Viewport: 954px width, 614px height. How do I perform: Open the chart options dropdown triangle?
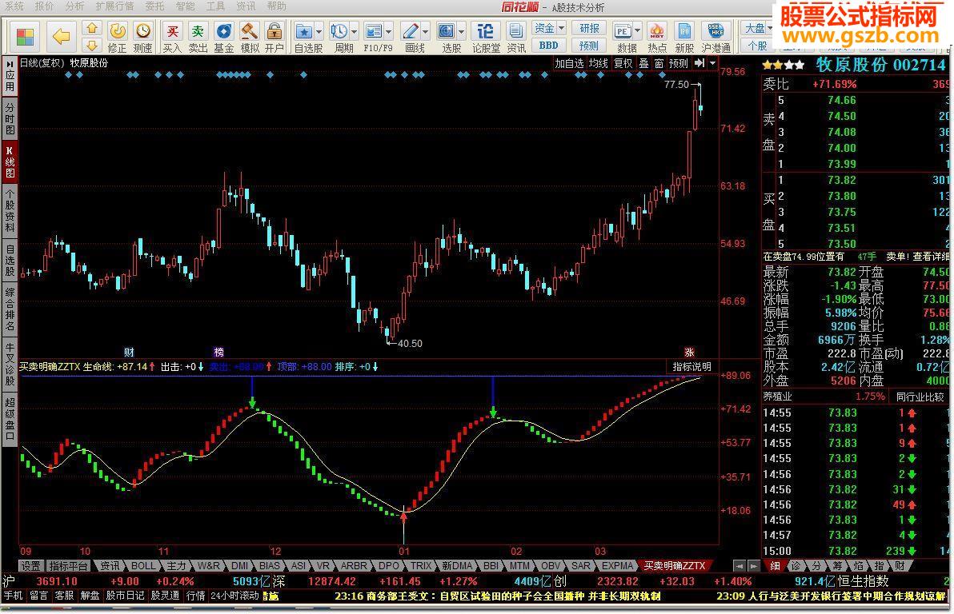[712, 63]
